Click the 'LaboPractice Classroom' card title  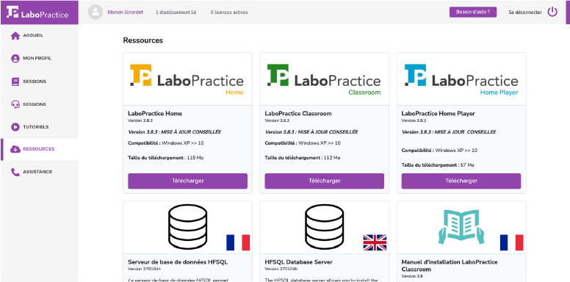point(298,113)
